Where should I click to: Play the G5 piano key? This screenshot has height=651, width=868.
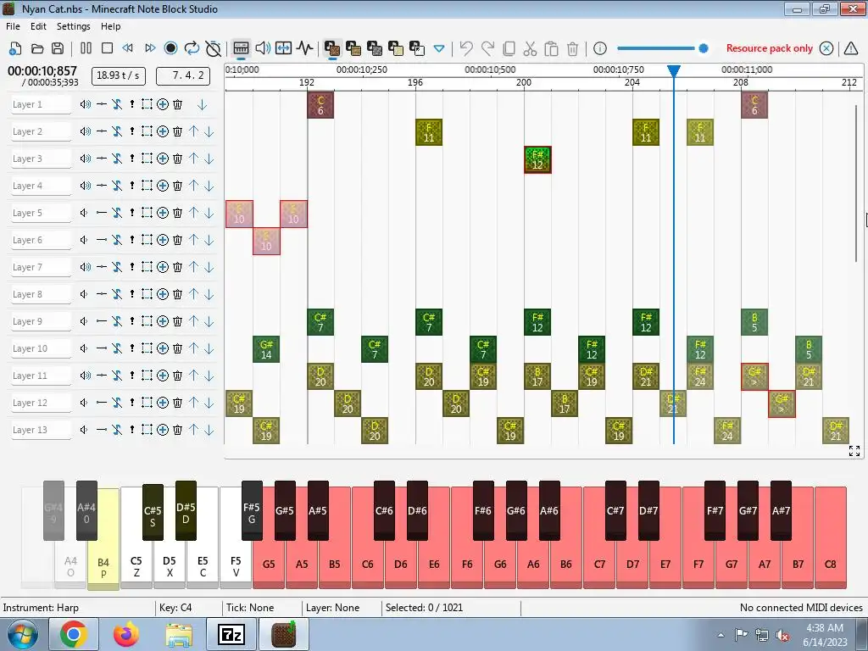click(269, 564)
